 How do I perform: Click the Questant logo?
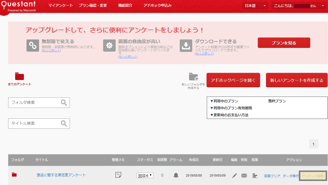19,6
